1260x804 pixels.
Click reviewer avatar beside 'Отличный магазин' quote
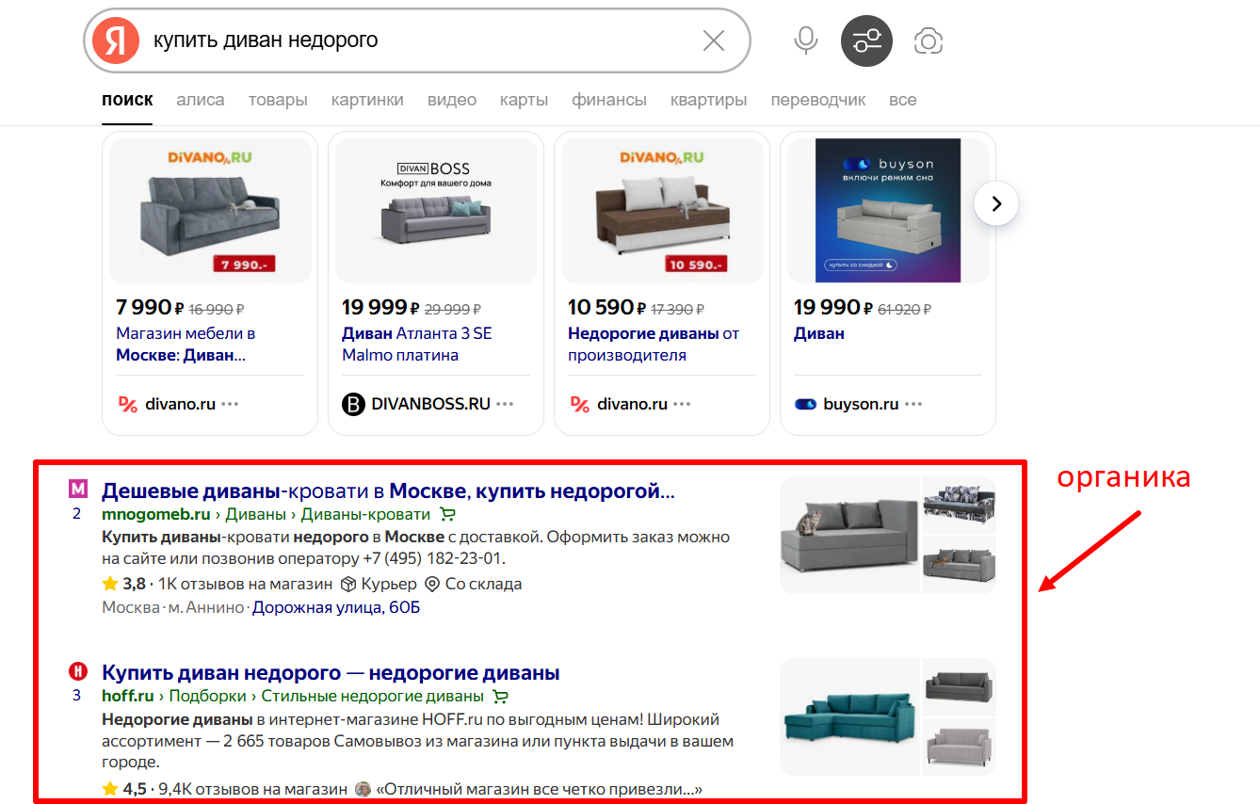click(363, 789)
